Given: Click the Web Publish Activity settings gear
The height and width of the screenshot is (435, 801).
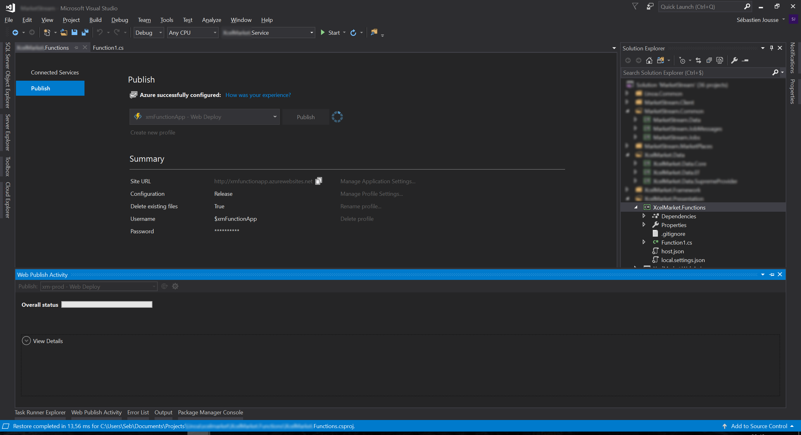Looking at the screenshot, I should (x=175, y=286).
